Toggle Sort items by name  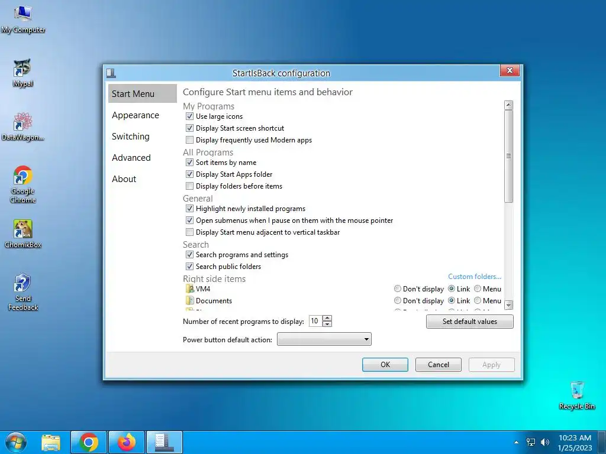pos(189,162)
